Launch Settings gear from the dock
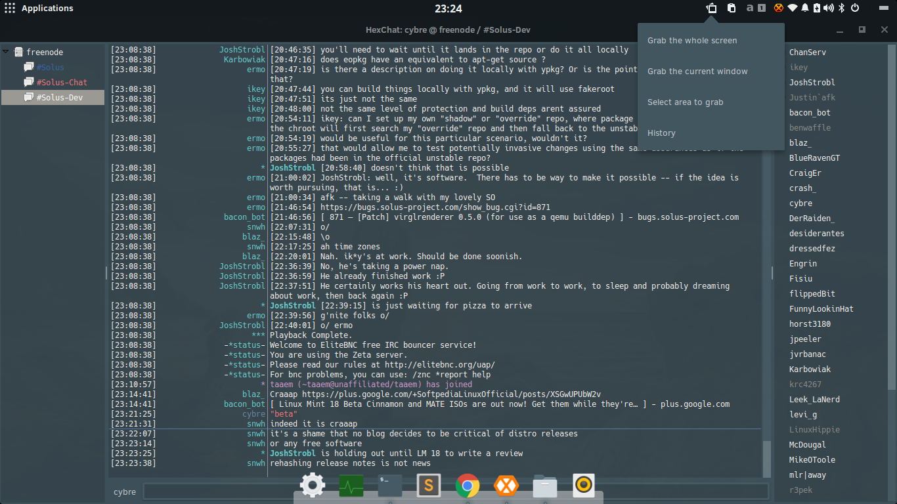 [x=312, y=486]
